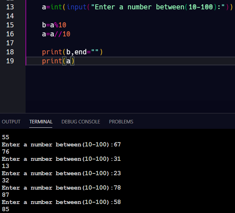Place cursor in the a=a//10 statement

coord(56,34)
